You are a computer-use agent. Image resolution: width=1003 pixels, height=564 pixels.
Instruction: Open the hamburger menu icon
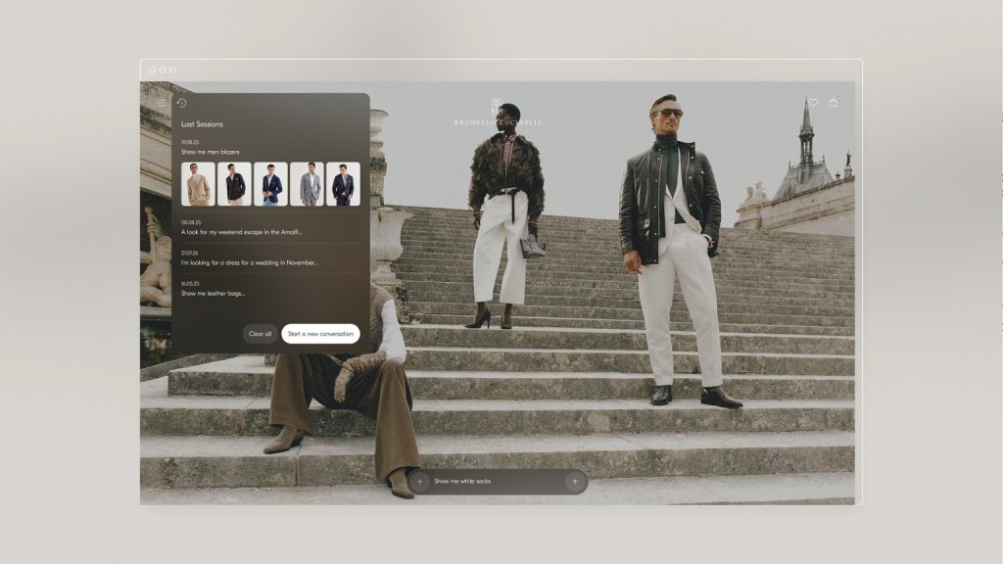[x=162, y=103]
